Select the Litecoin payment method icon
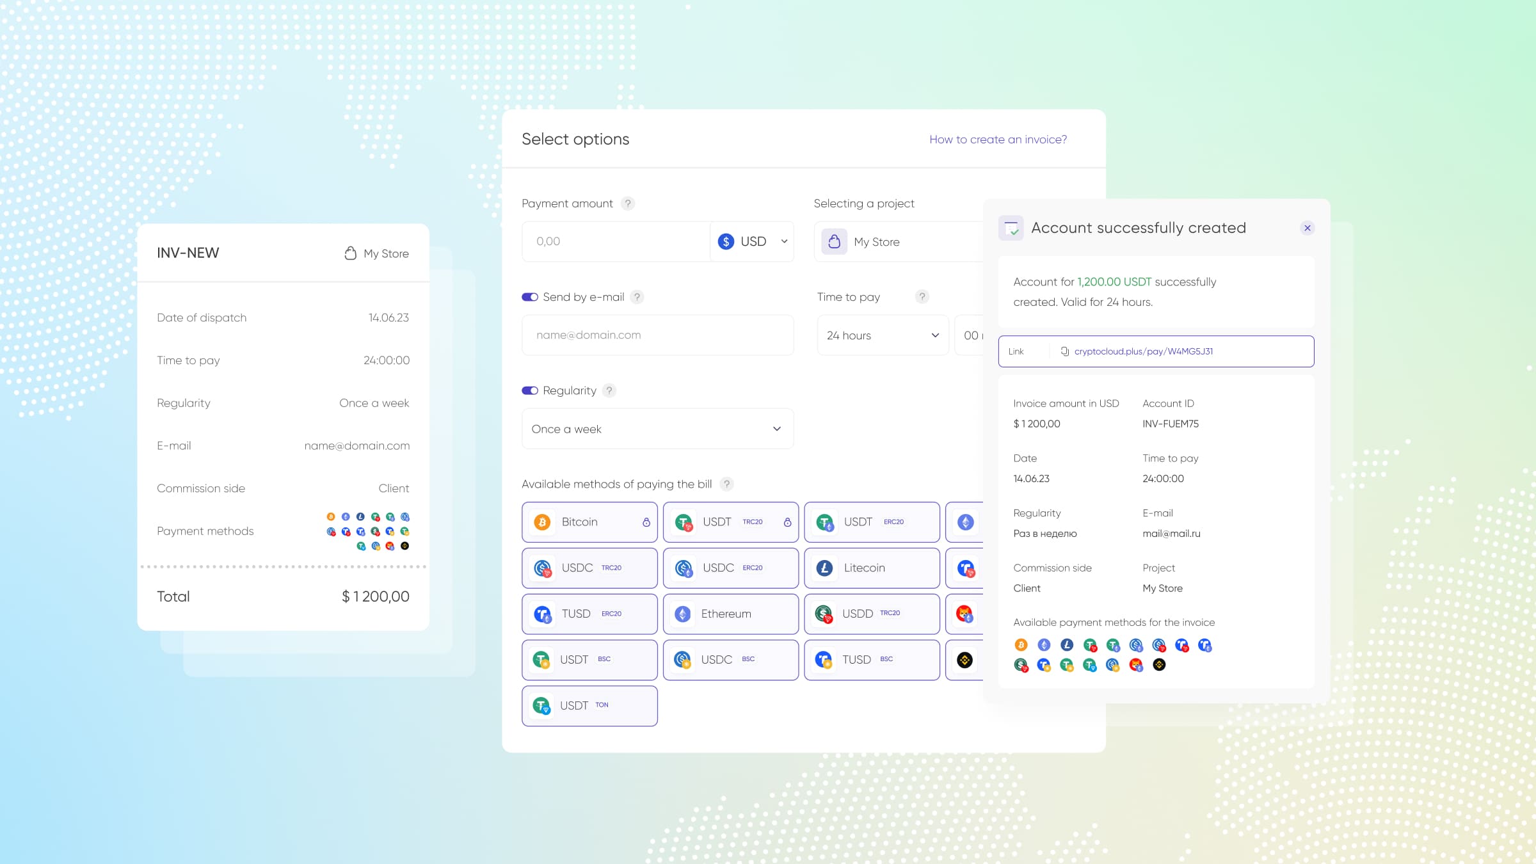Viewport: 1536px width, 864px height. 826,568
